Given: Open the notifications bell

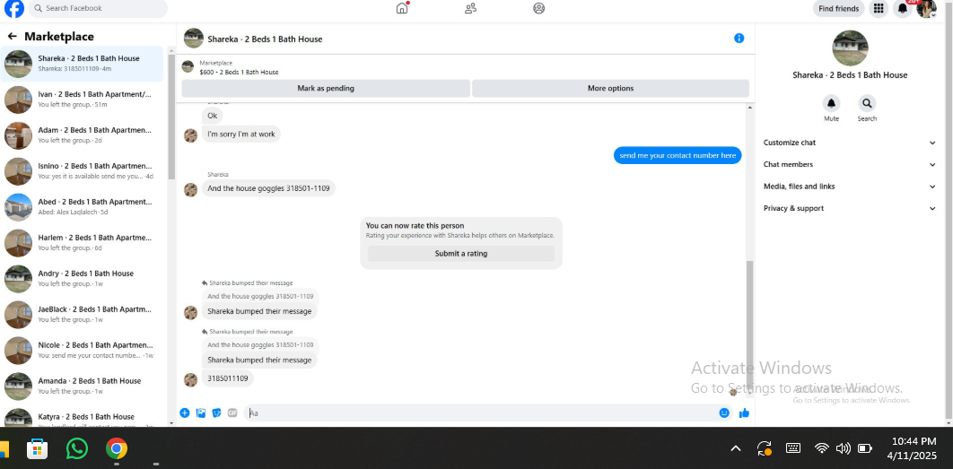Looking at the screenshot, I should tap(903, 8).
